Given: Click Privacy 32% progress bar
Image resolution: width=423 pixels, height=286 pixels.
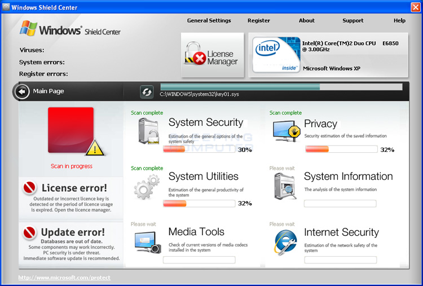Looking at the screenshot, I should [x=341, y=149].
